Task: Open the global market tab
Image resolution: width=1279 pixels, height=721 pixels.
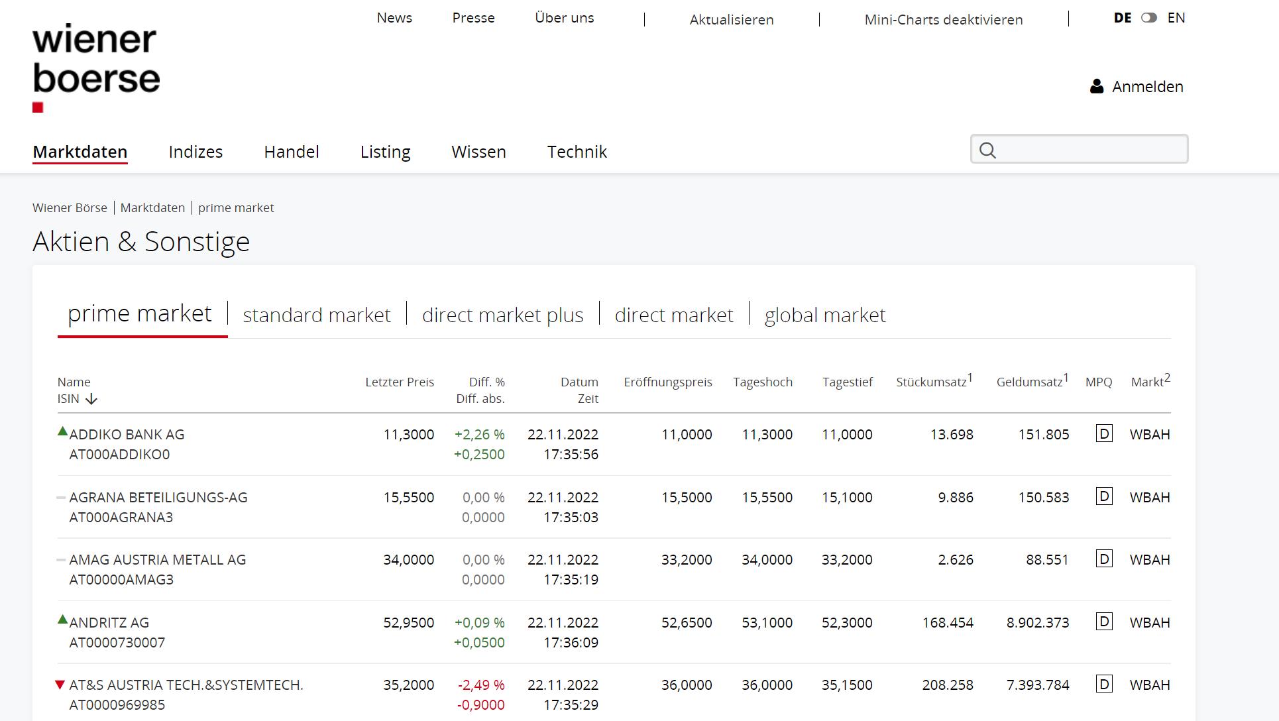Action: [824, 315]
